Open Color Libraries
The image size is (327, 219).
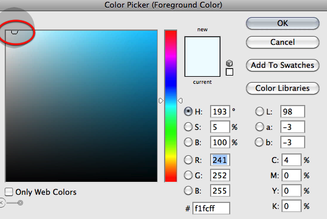coord(283,88)
